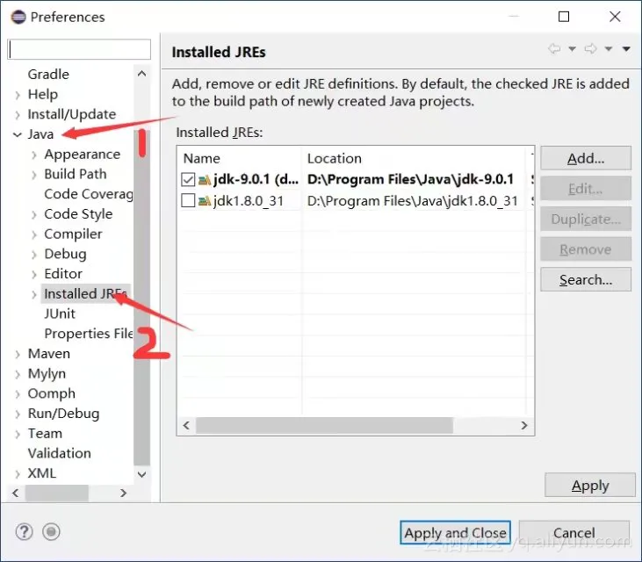Expand the Maven tree node
The width and height of the screenshot is (642, 562).
pos(18,354)
